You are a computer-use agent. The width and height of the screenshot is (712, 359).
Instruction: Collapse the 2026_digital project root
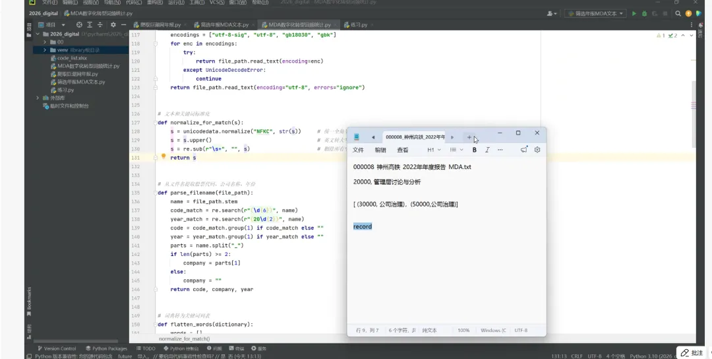[x=38, y=34]
